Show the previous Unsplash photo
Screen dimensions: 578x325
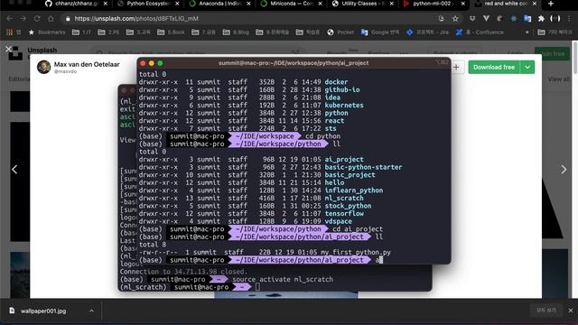[x=14, y=170]
